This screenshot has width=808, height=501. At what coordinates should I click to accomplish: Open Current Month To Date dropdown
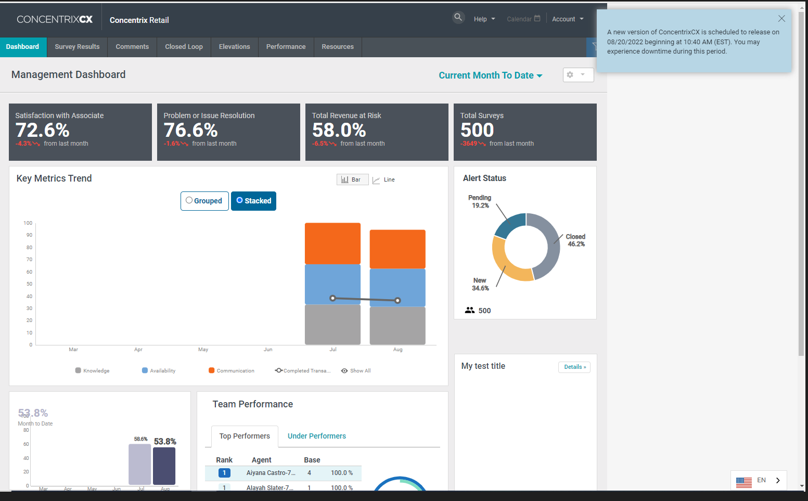pyautogui.click(x=490, y=75)
